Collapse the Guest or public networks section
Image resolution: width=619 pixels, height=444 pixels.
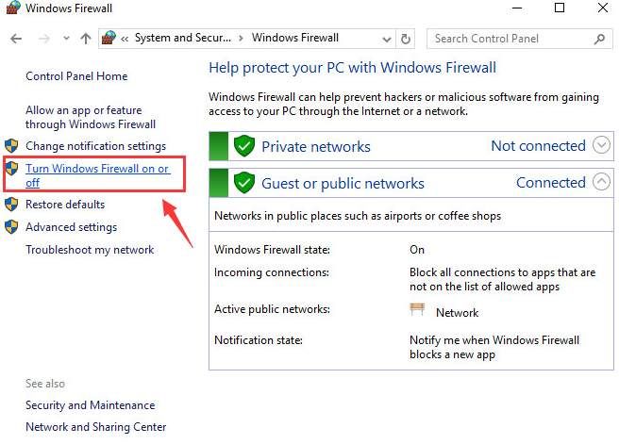(602, 182)
